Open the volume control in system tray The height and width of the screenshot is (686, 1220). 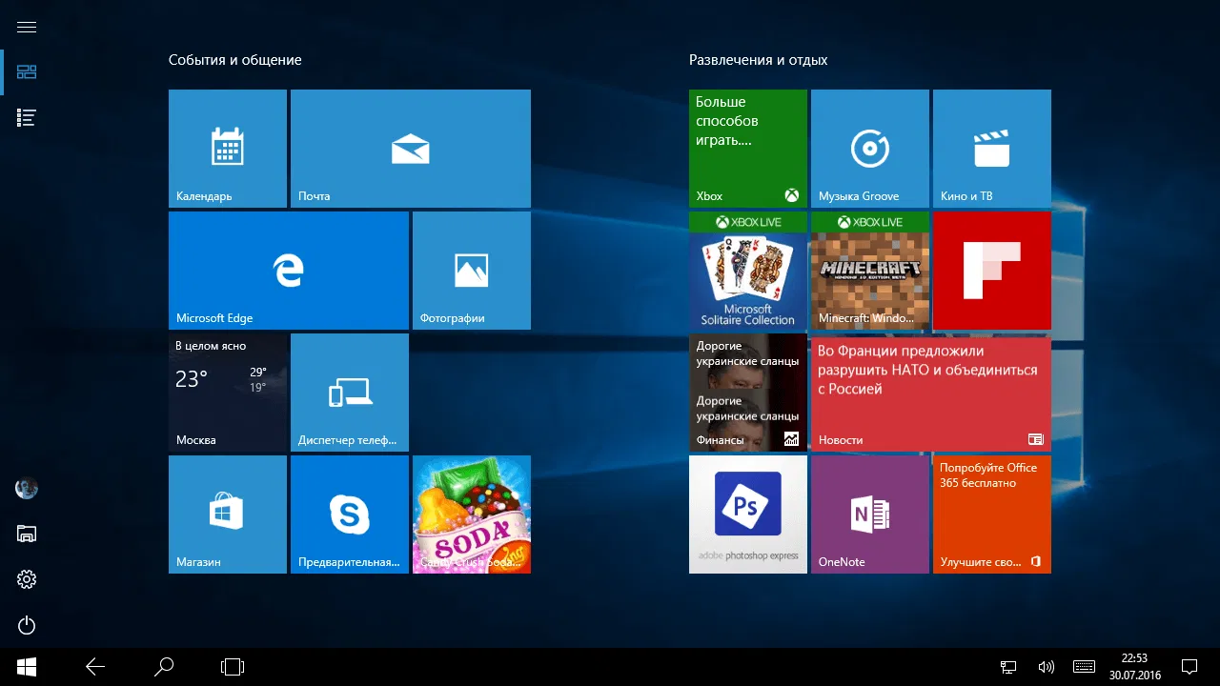1046,666
